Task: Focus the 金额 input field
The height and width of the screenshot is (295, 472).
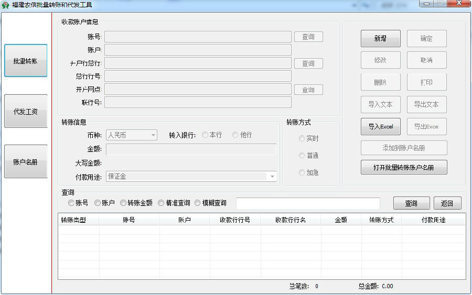Action: 191,149
